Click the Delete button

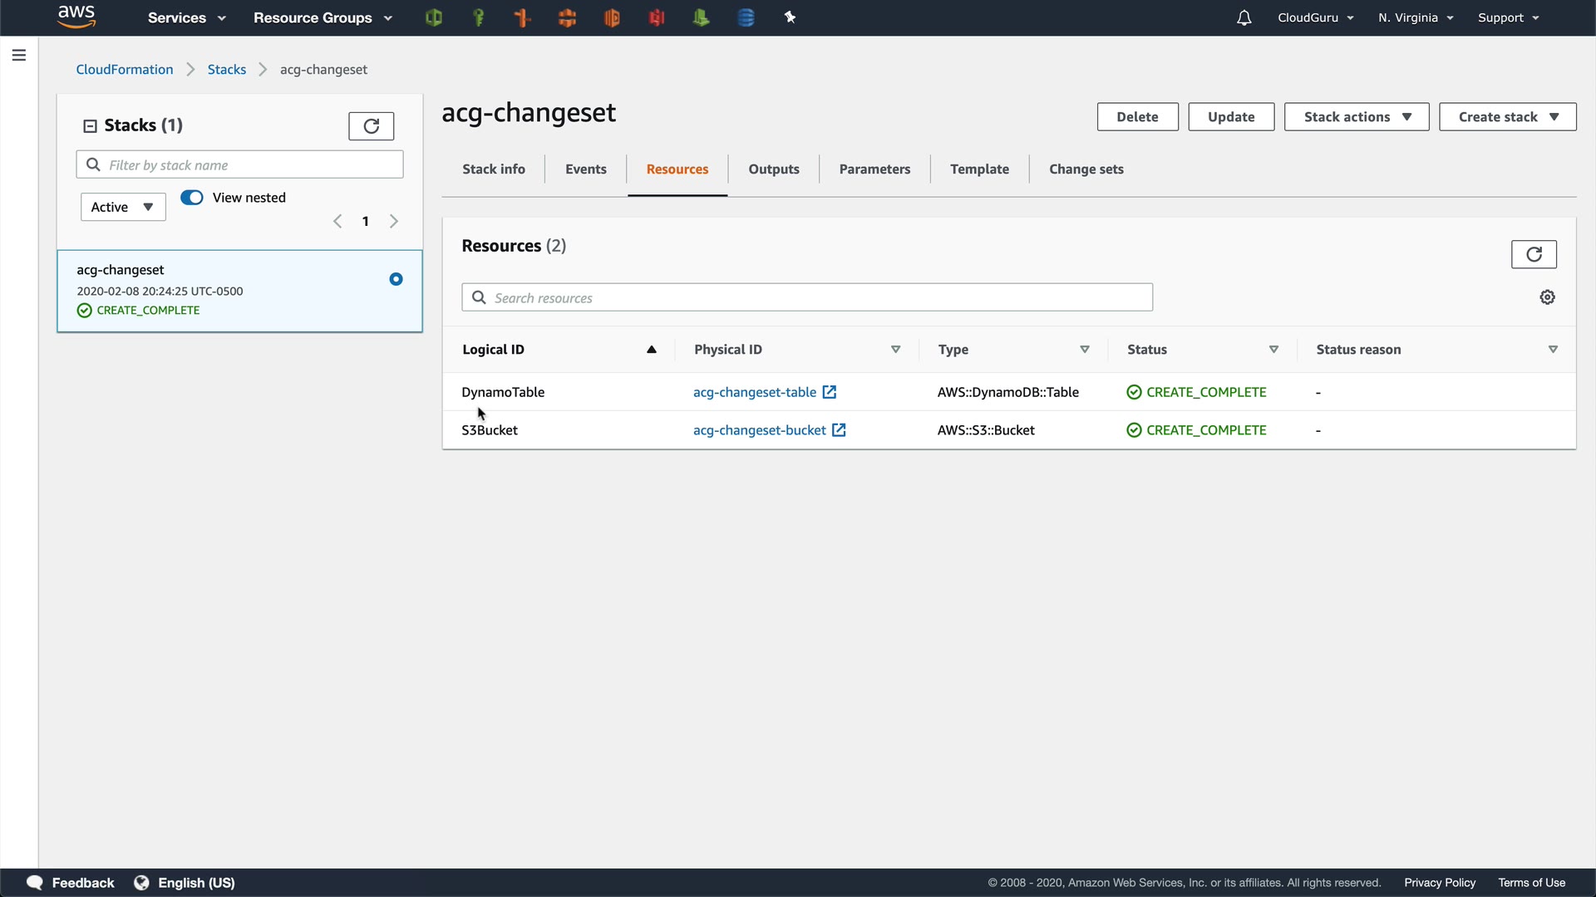[1137, 117]
